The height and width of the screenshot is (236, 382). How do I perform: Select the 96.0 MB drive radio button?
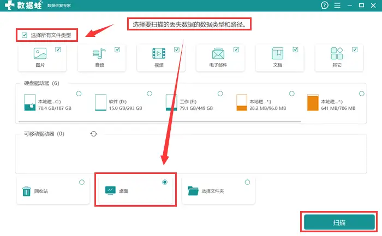point(291,94)
